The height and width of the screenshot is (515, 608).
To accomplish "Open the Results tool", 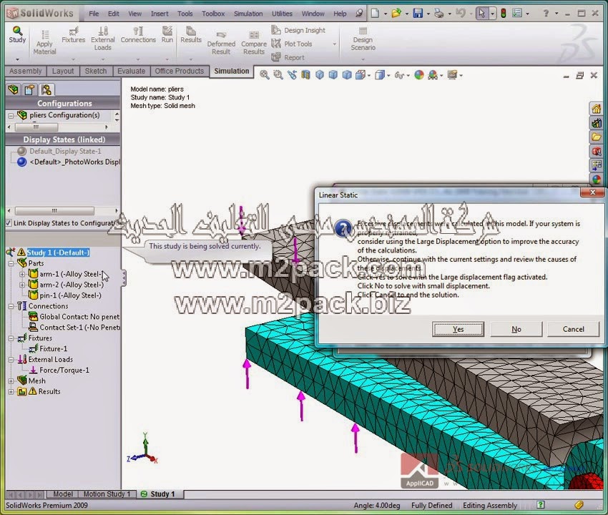I will 191,34.
